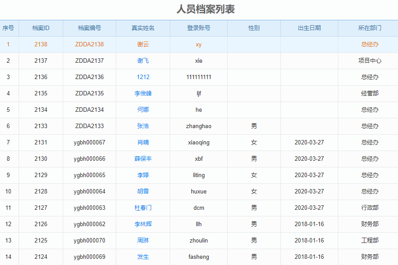Select the 项目中心 department cell
Screen dimensions: 398x265
[370, 61]
